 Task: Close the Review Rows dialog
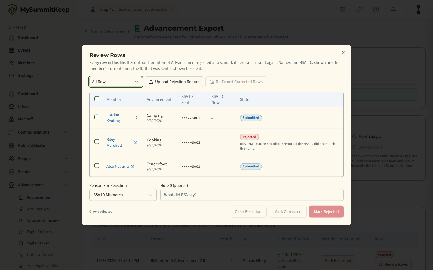click(x=344, y=52)
